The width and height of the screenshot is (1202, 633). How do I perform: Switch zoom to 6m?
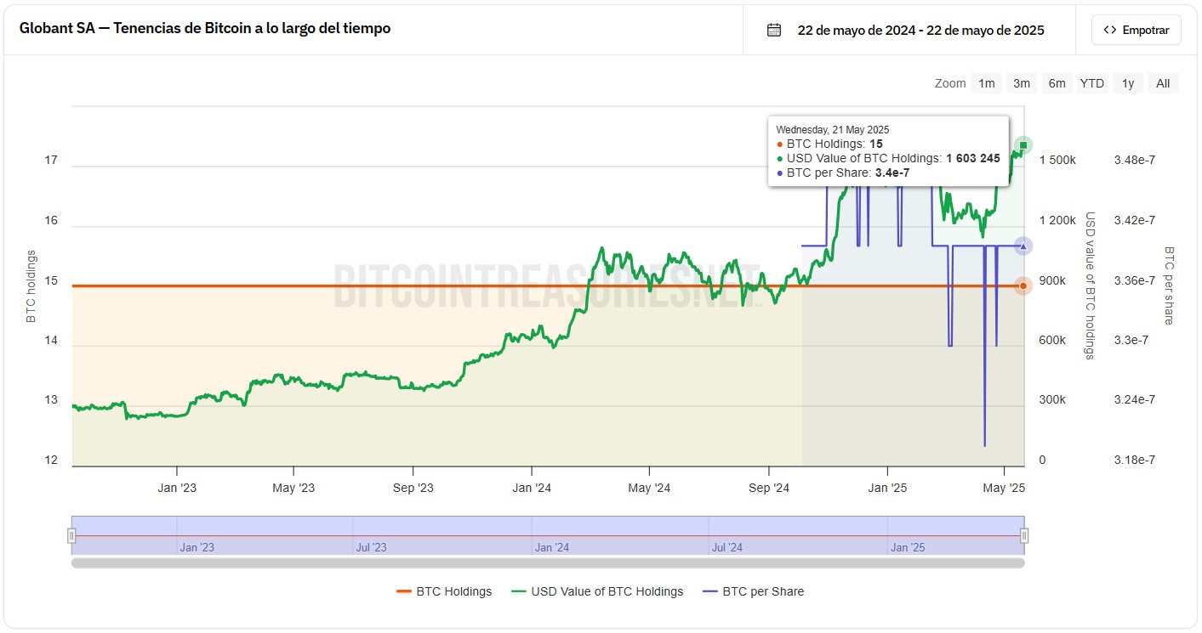click(1057, 83)
